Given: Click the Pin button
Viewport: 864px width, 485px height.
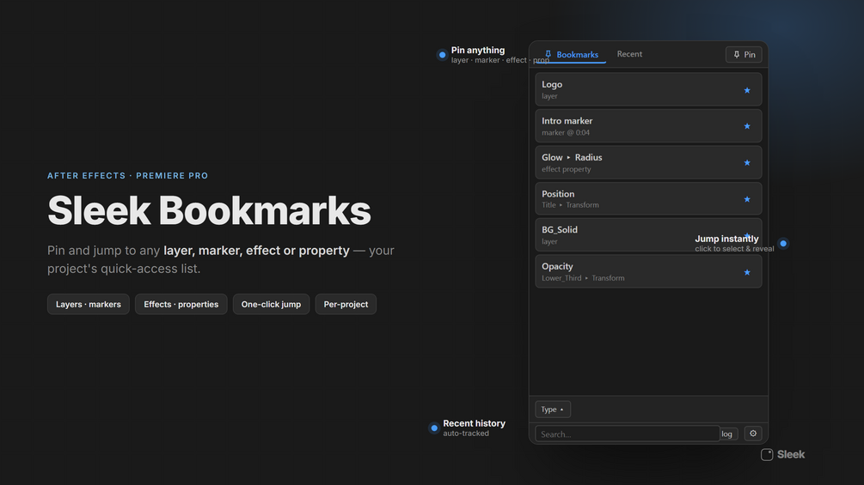Looking at the screenshot, I should point(744,54).
